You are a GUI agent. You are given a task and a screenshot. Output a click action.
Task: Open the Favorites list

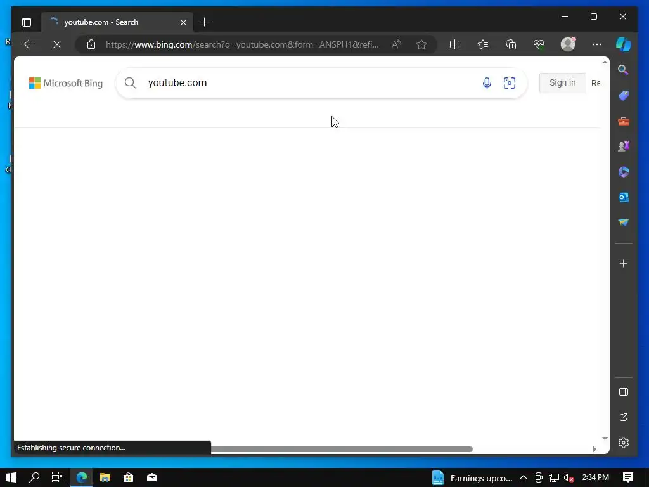click(482, 44)
